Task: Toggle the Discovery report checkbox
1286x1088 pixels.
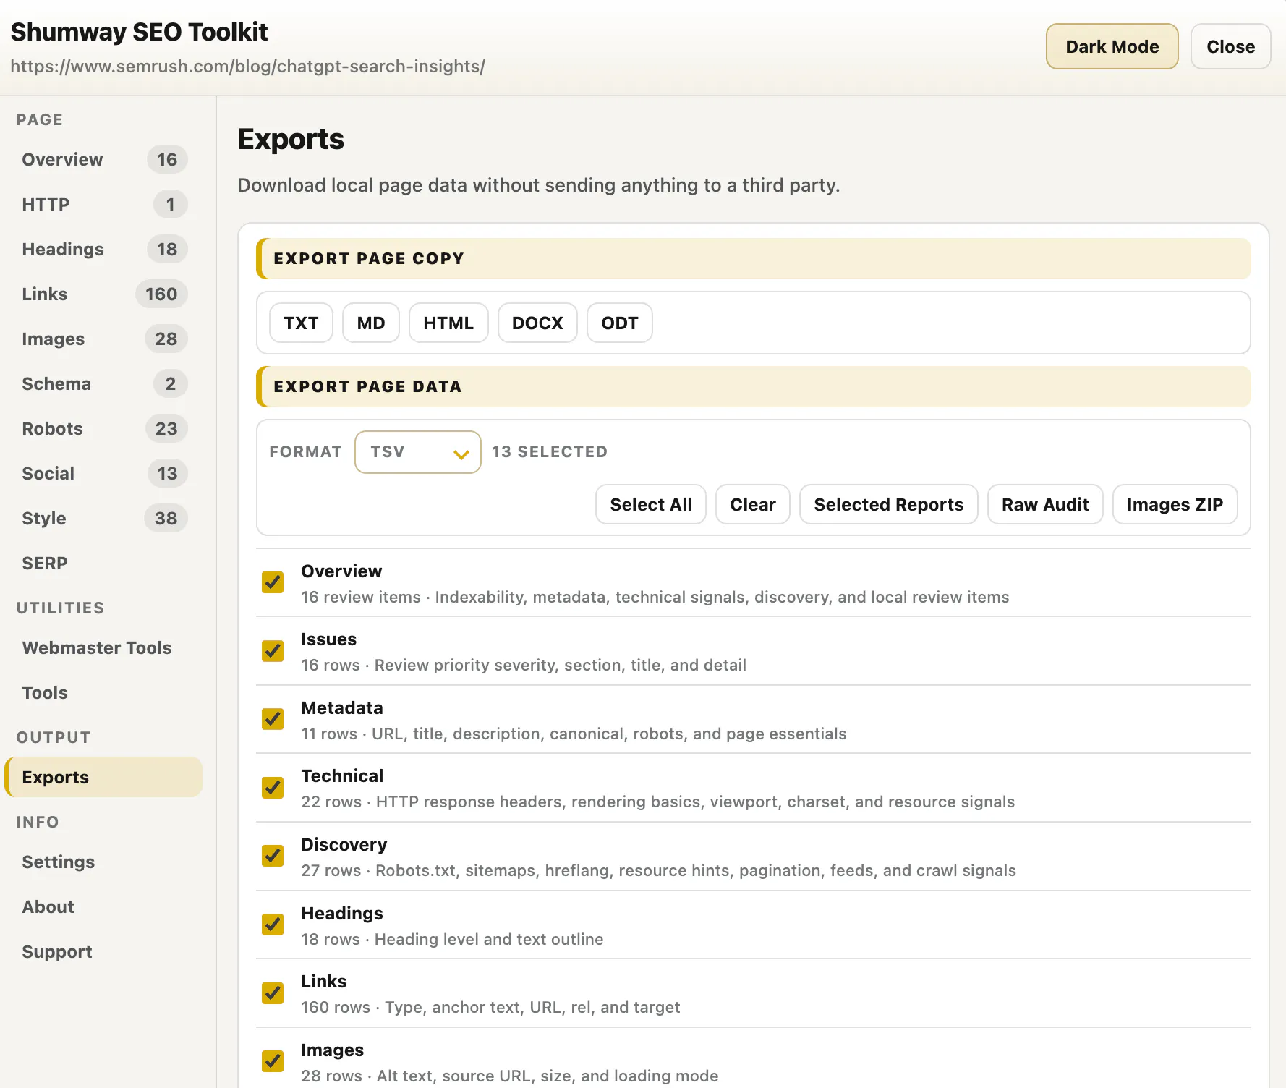Action: coord(273,856)
